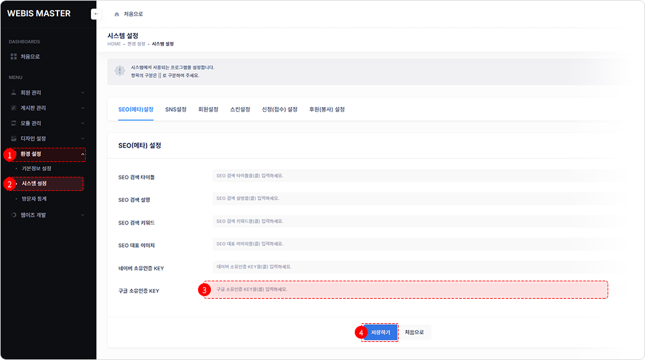The image size is (645, 360).
Task: Click the 게시판 관리 board icon
Action: 14,108
